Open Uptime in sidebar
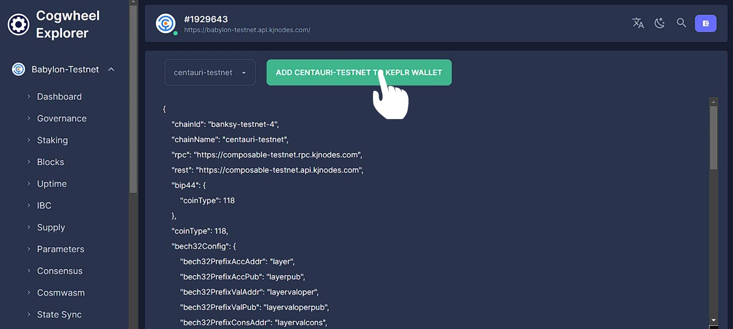This screenshot has height=329, width=733. [52, 184]
